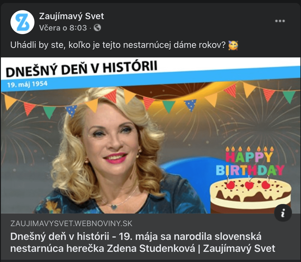
Task: Click the heart pendant on the necklace
Action: (x=114, y=207)
